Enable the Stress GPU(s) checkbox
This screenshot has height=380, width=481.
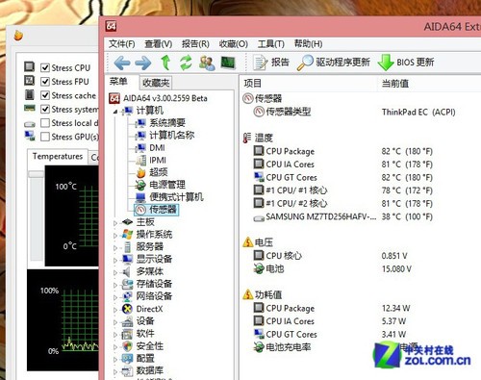(45, 137)
